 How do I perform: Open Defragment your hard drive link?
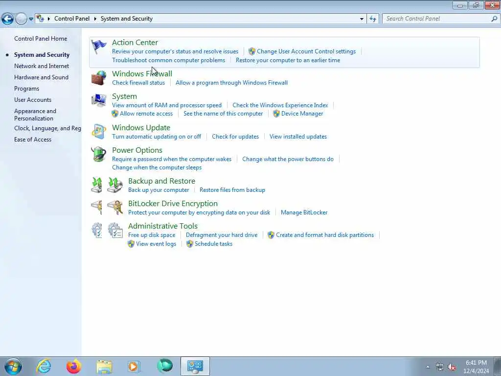(x=222, y=235)
